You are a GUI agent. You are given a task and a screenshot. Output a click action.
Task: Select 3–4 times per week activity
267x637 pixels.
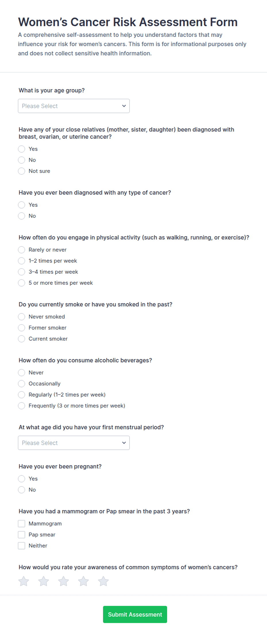22,272
